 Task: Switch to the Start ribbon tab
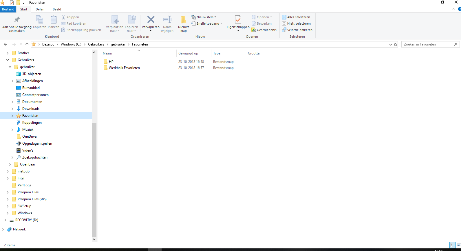[x=24, y=9]
